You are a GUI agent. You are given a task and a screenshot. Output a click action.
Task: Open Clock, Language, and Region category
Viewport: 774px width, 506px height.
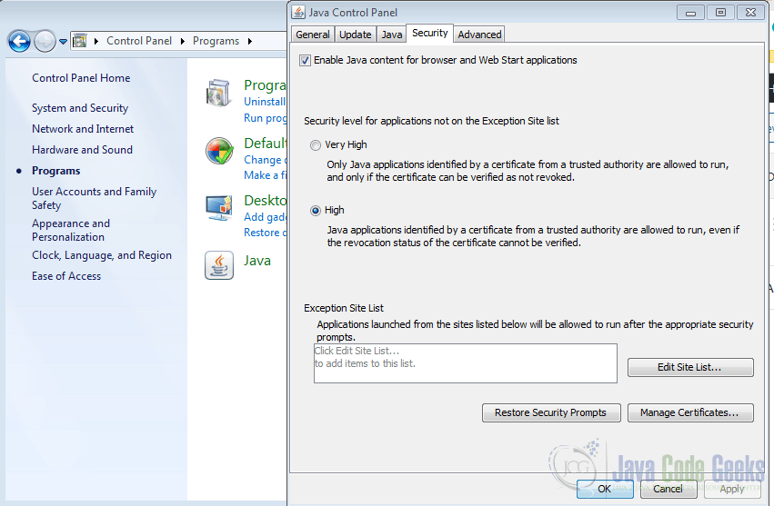[x=102, y=255]
